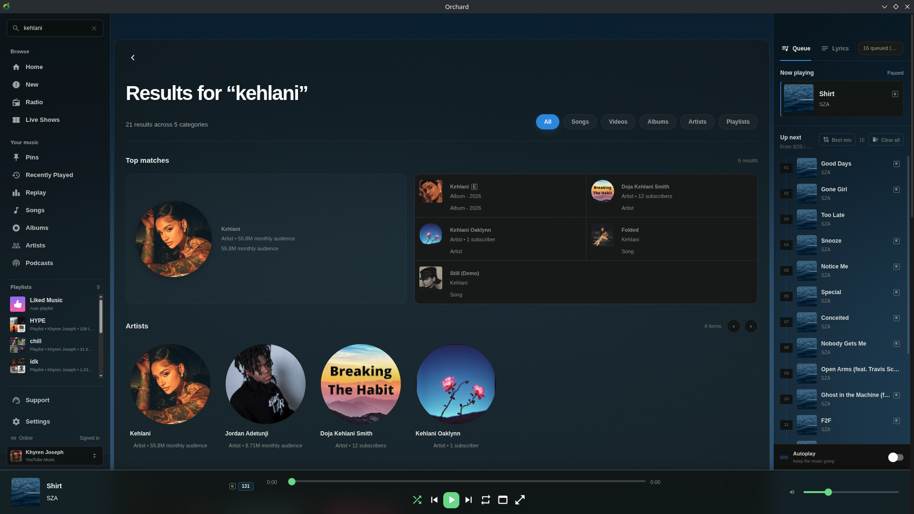Switch to the Queue tab
This screenshot has width=914, height=514.
tap(795, 49)
